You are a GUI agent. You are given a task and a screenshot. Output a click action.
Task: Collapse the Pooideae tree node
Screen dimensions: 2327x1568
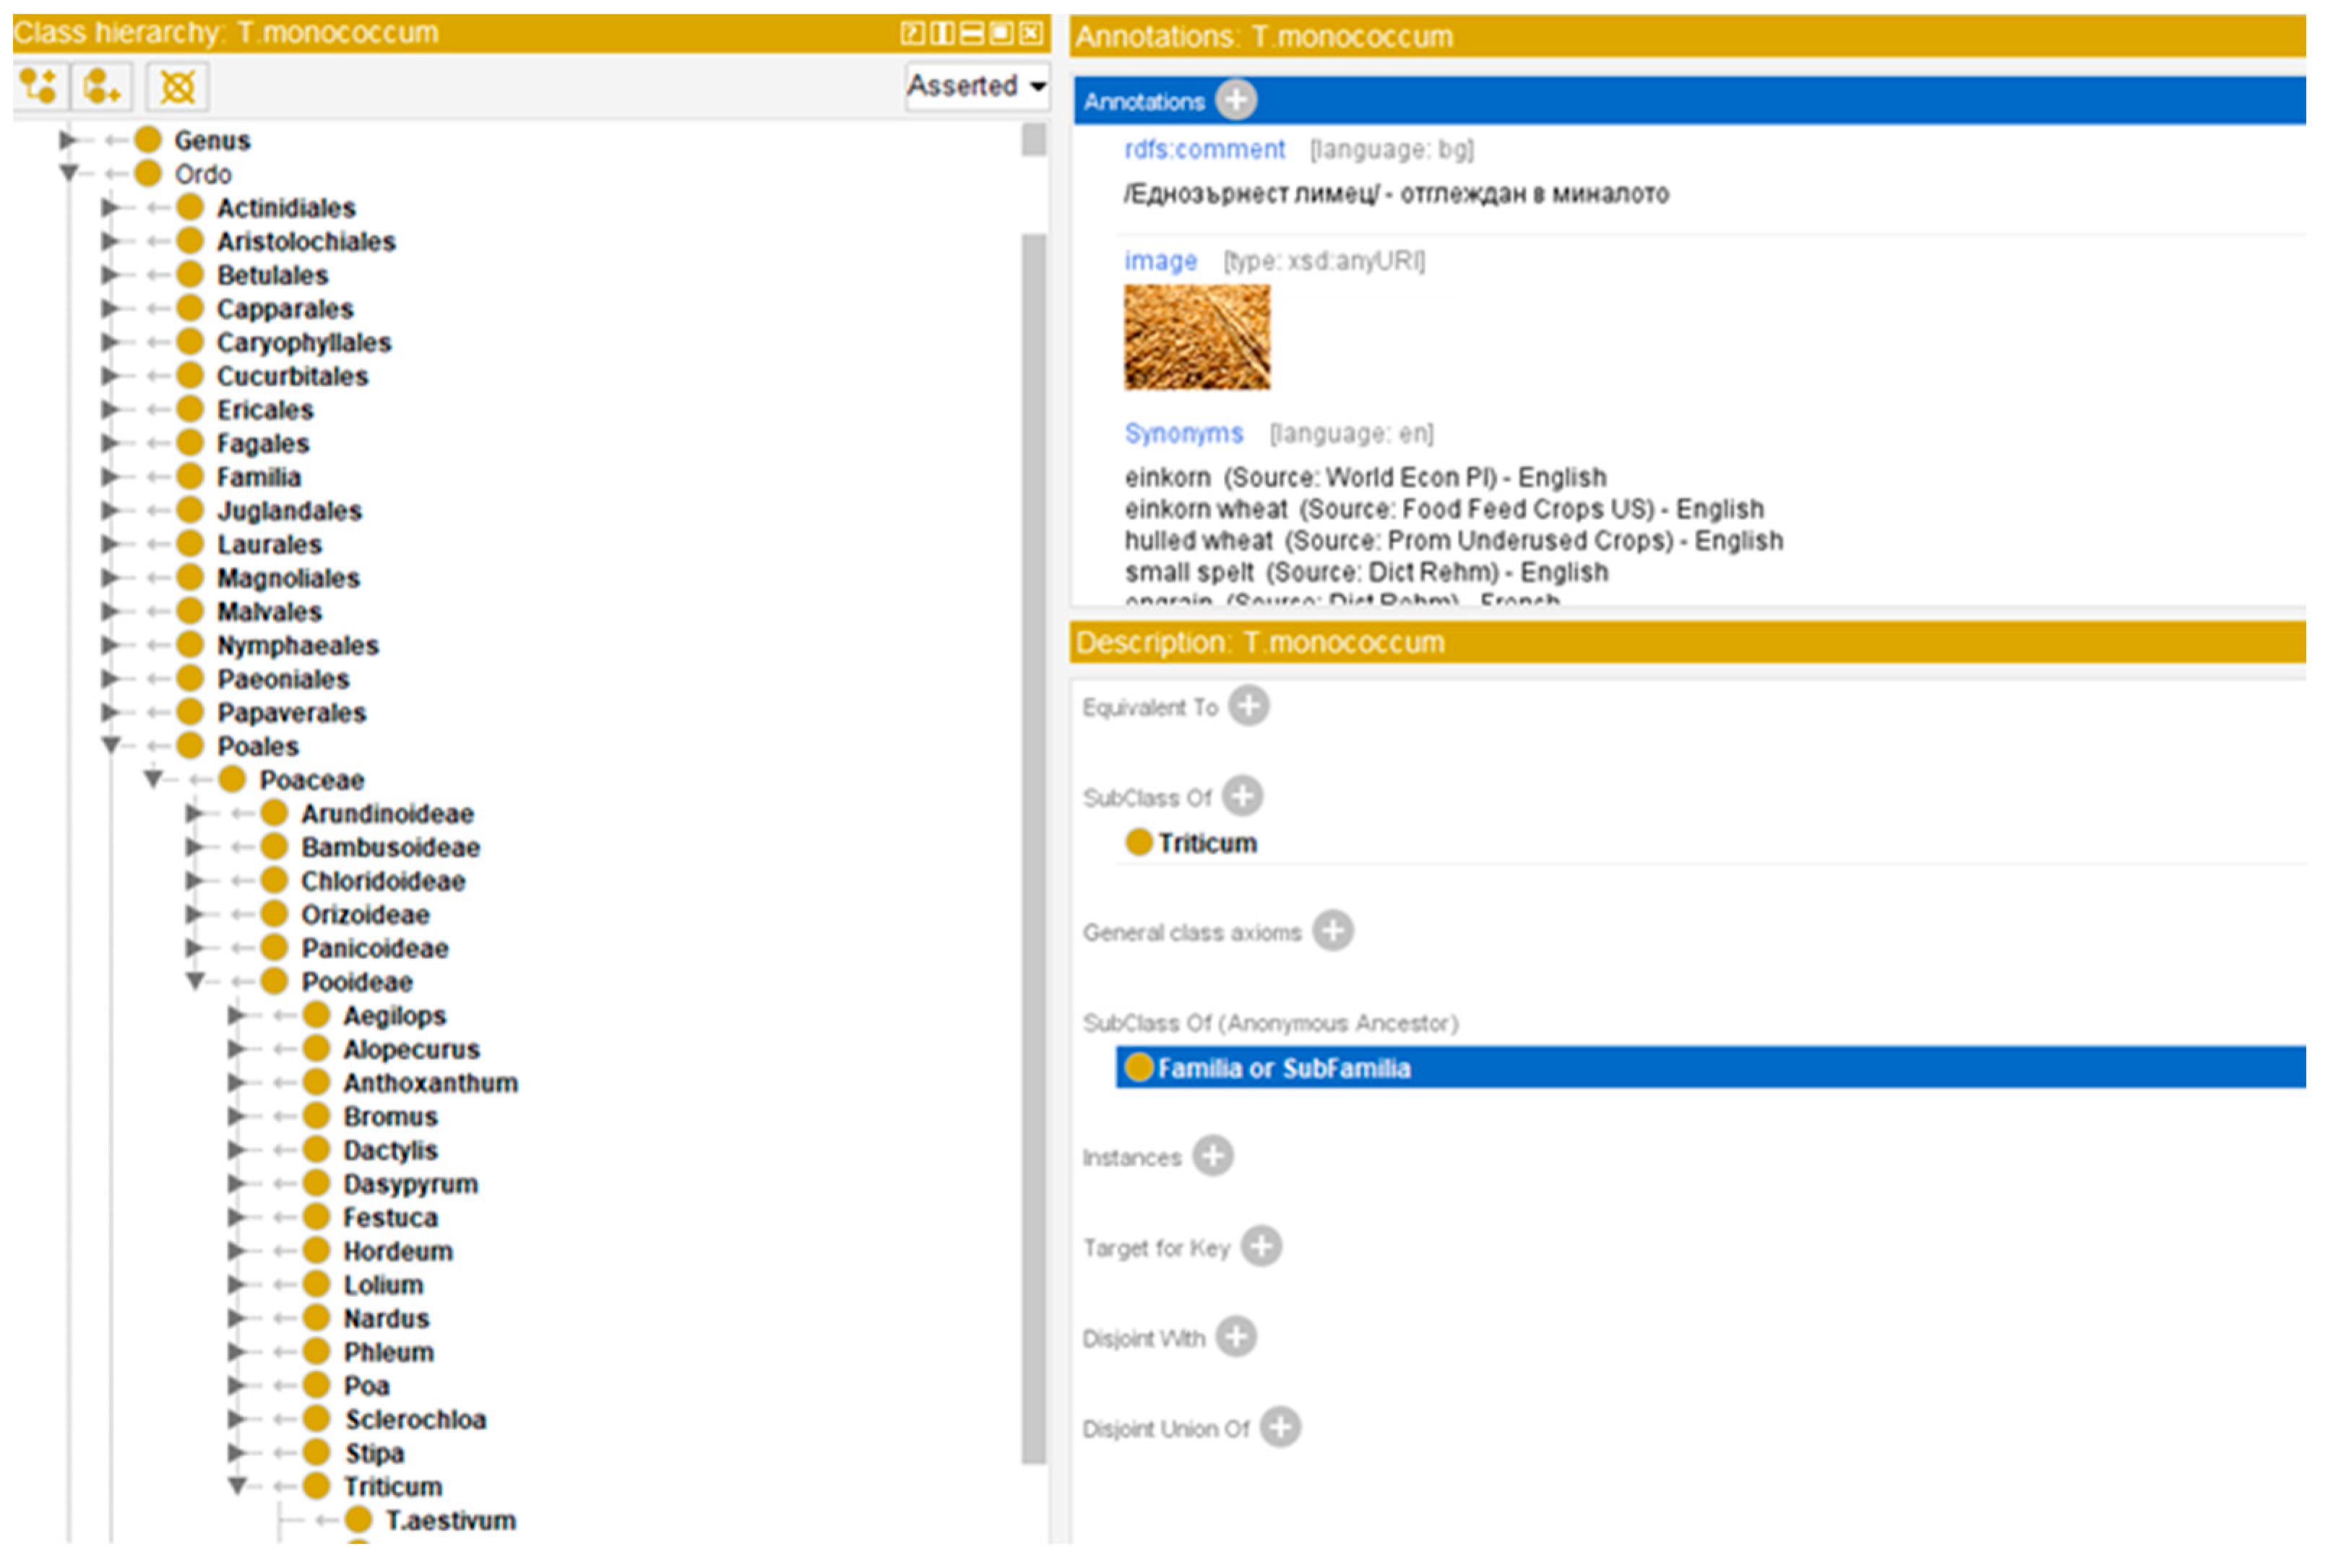click(195, 982)
